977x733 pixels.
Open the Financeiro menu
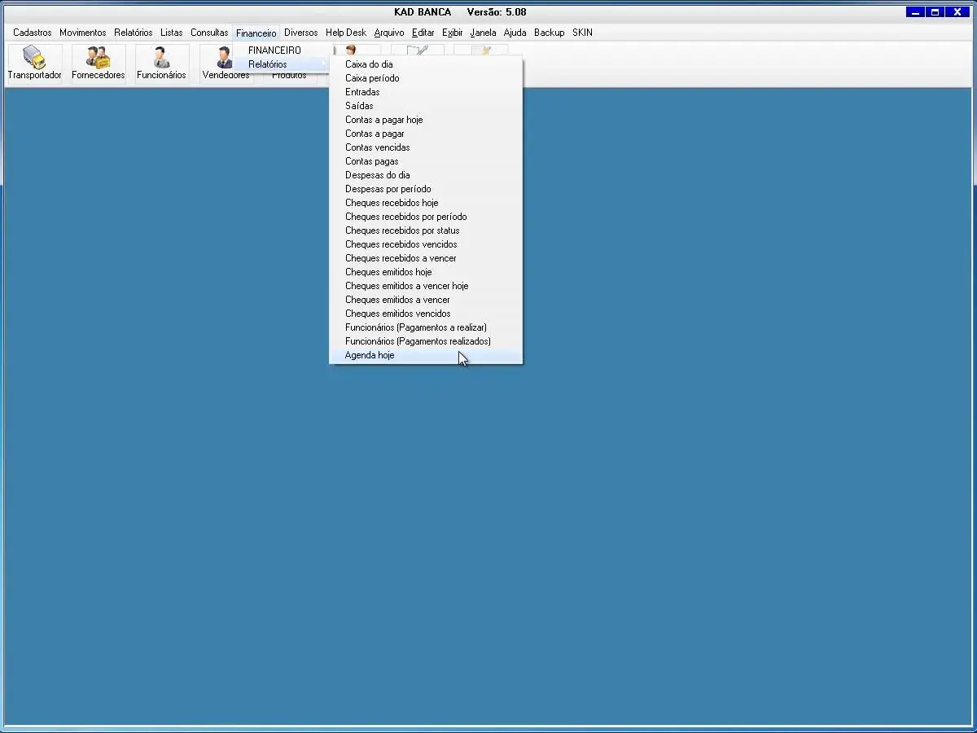[256, 33]
